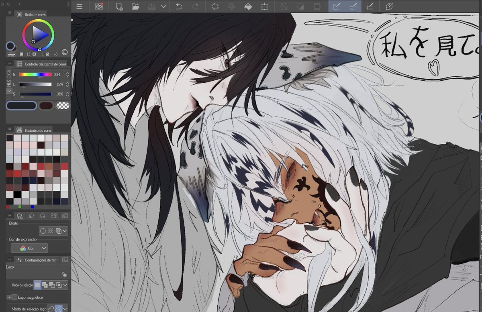
Task: Enable the Laço magnético checkbox
Action: click(14, 297)
